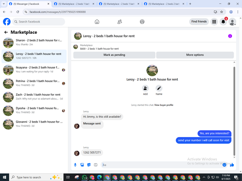Open the account profile menu

pyautogui.click(x=232, y=22)
